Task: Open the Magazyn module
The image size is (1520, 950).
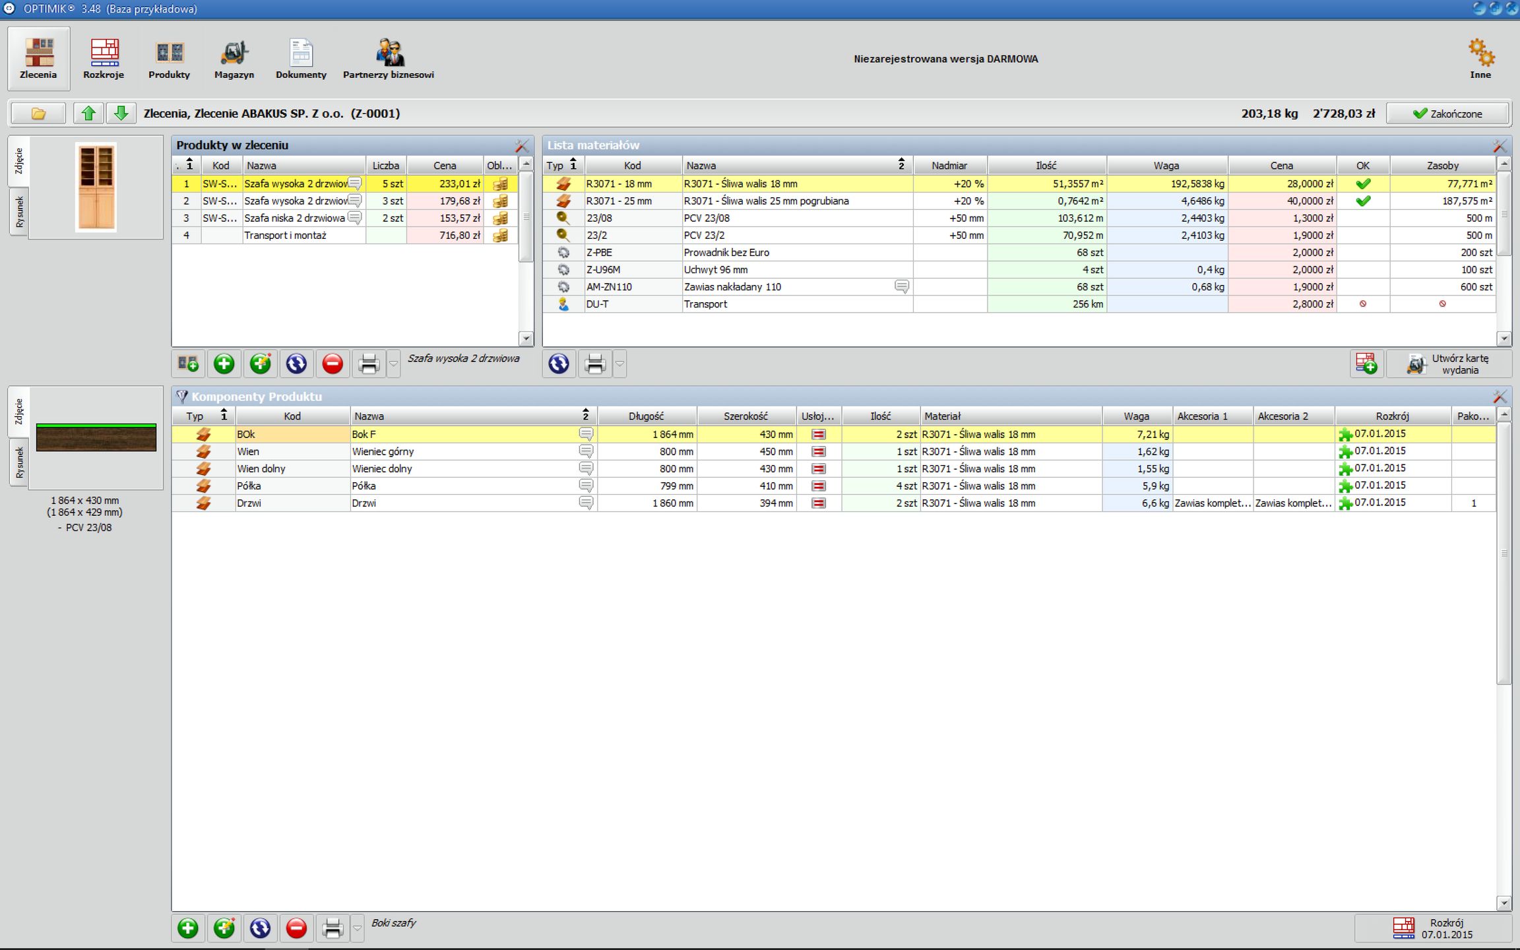Action: coord(234,58)
